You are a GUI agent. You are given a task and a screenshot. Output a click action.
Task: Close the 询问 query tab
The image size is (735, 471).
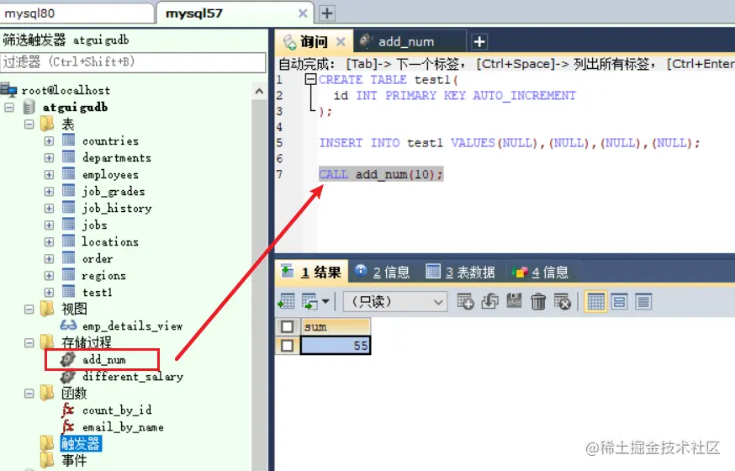341,42
